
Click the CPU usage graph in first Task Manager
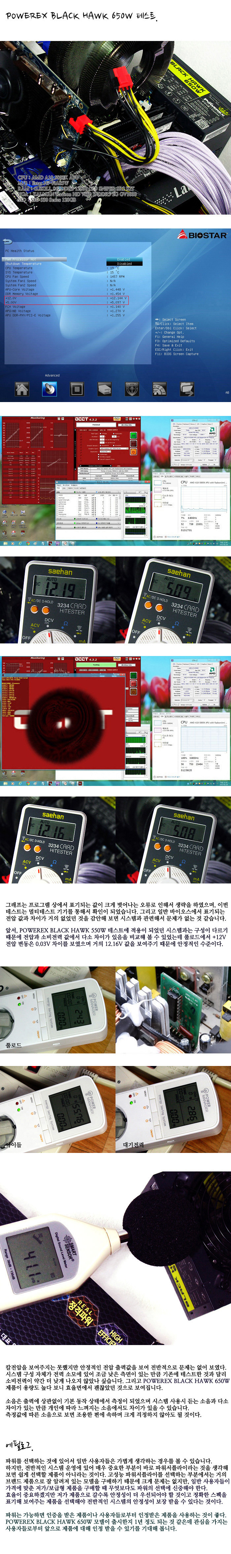[x=203, y=499]
